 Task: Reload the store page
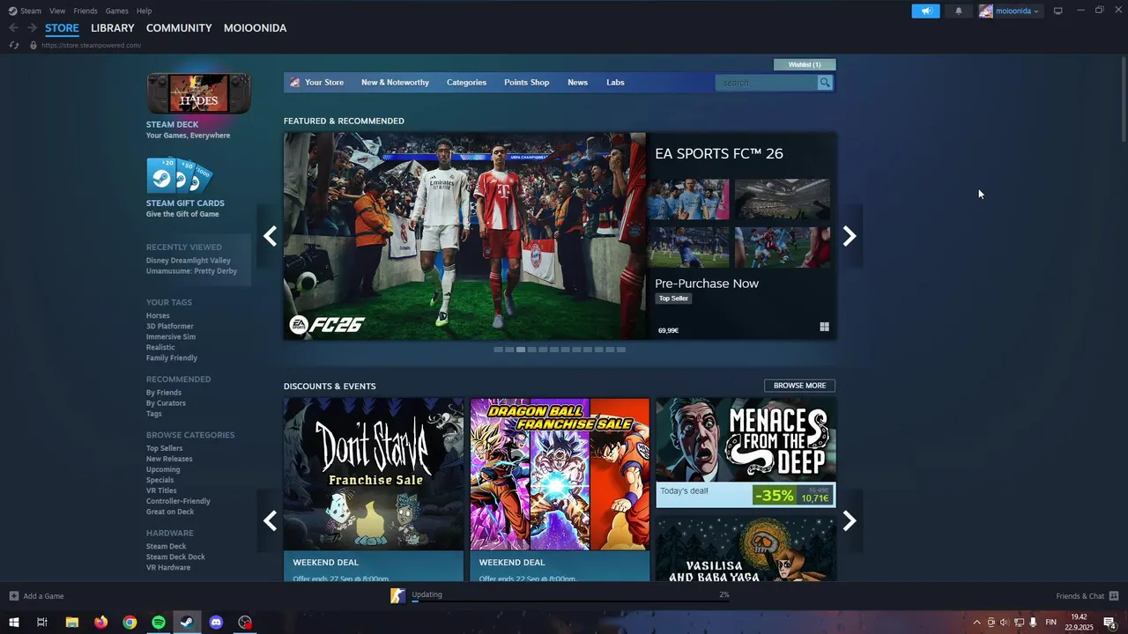point(14,45)
